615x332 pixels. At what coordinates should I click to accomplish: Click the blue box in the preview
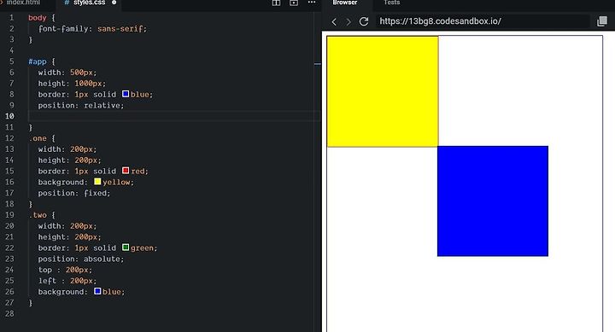pyautogui.click(x=493, y=201)
